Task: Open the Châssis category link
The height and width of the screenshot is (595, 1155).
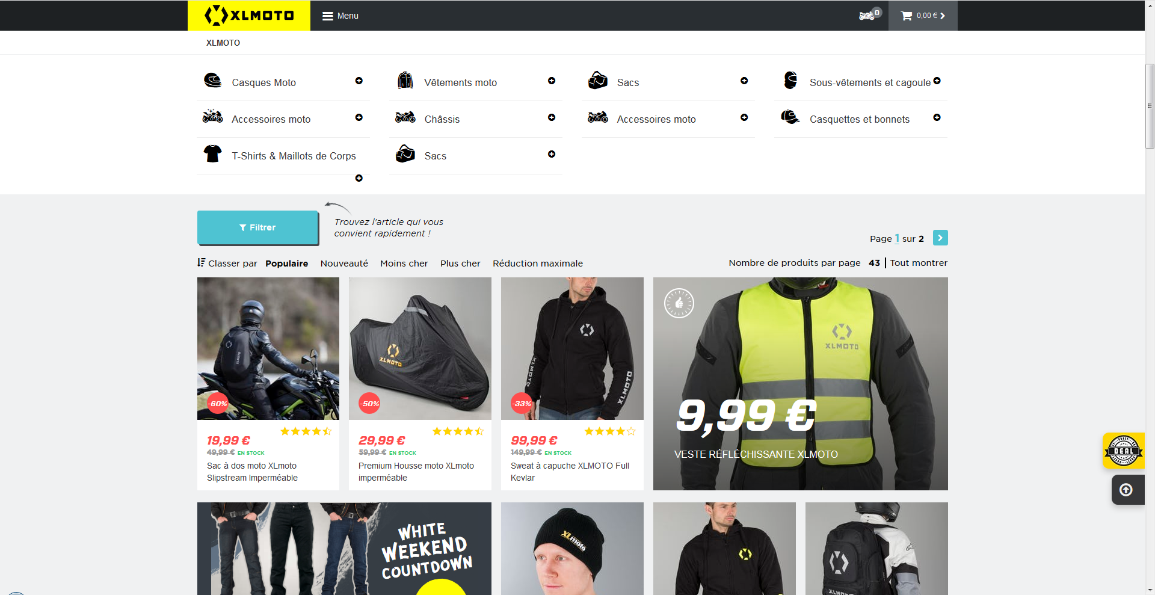Action: 442,119
